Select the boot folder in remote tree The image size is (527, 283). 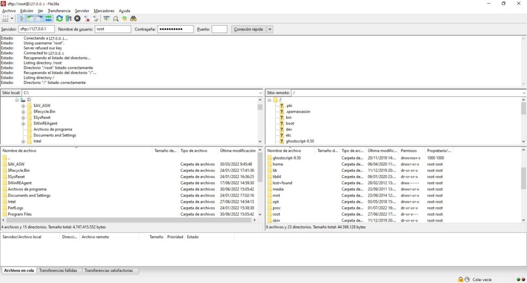pyautogui.click(x=290, y=123)
